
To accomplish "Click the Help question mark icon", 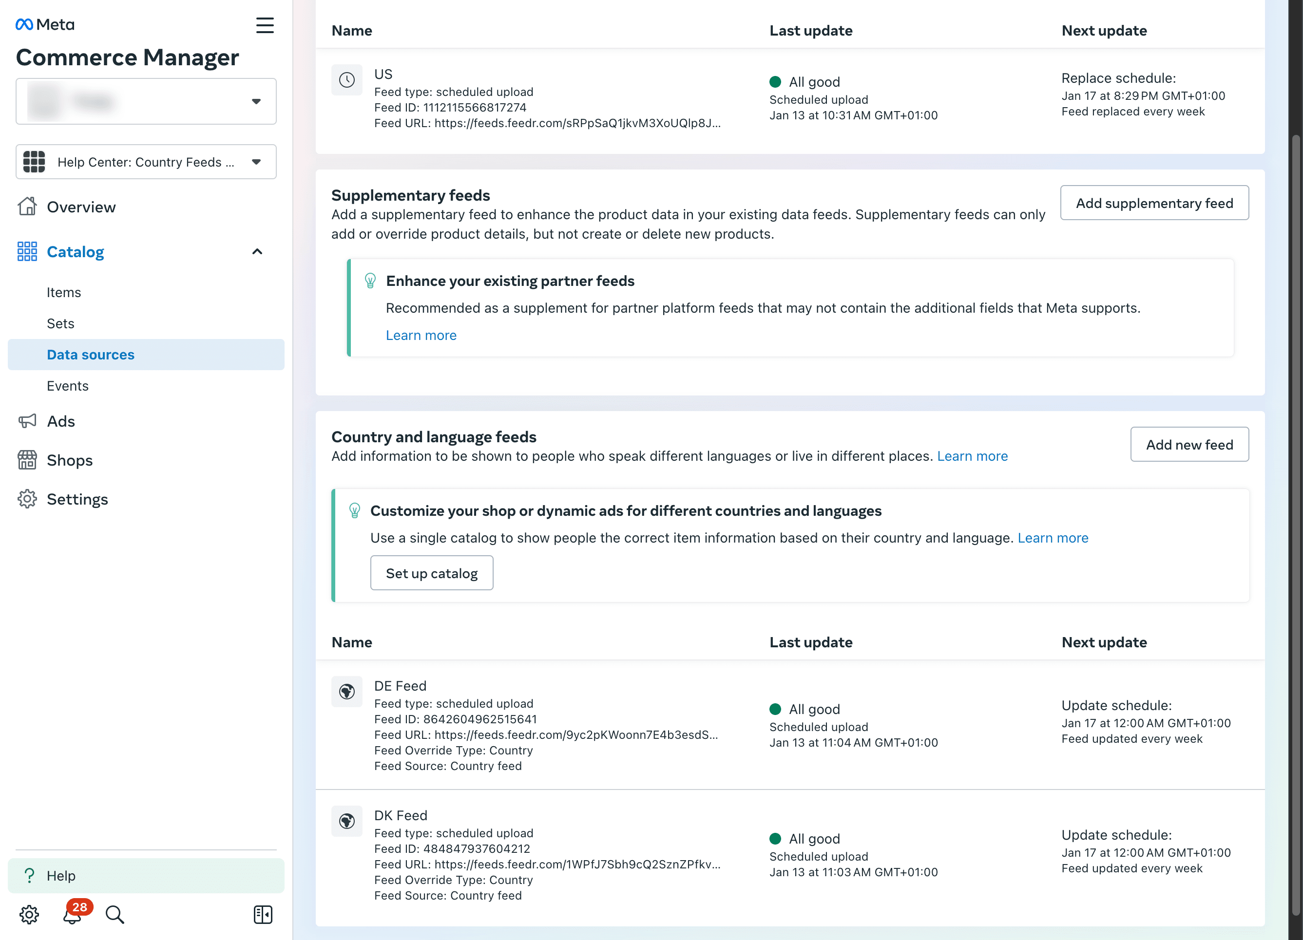I will point(29,875).
